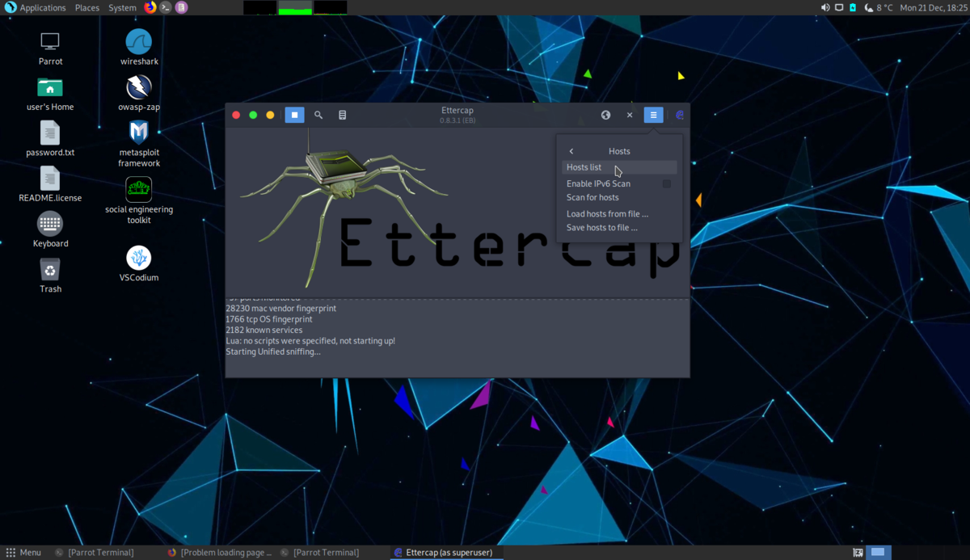Screen dimensions: 970x560
Task: Open the Menu button in bottom panel
Action: click(23, 553)
